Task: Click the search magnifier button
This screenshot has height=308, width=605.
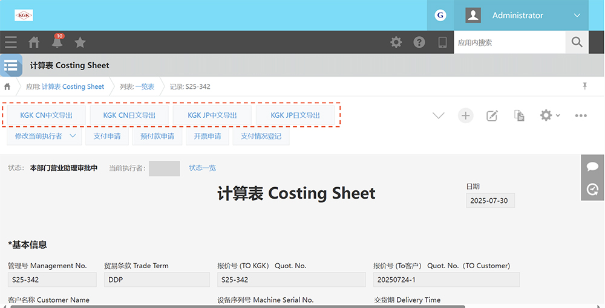Action: coord(577,42)
